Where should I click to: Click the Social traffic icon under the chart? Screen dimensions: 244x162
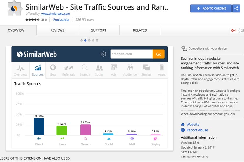pyautogui.click(x=109, y=139)
